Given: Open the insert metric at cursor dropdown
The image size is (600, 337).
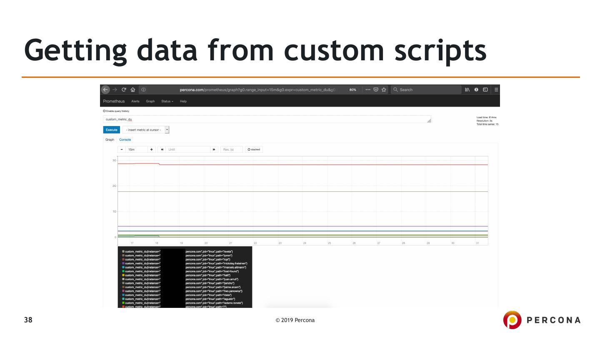Looking at the screenshot, I should tap(146, 130).
